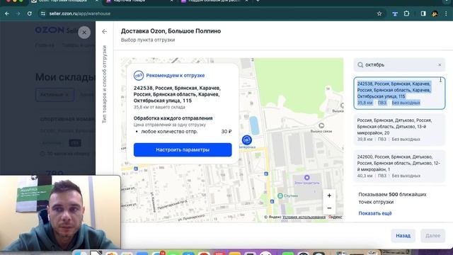Viewport: 453px width, 255px height.
Task: Click the "Вышка связи" marker on map
Action: coord(321,125)
